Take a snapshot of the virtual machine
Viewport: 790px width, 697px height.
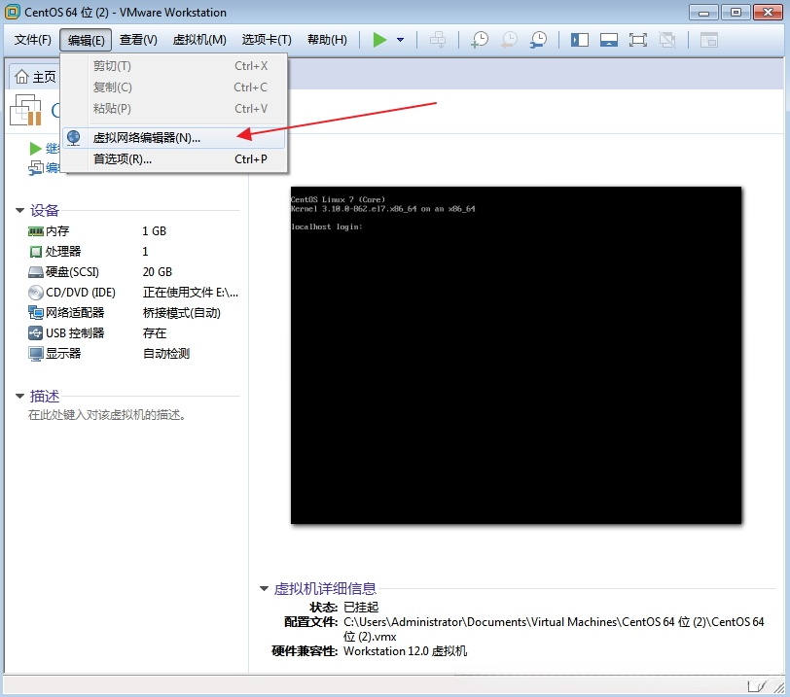coord(479,40)
